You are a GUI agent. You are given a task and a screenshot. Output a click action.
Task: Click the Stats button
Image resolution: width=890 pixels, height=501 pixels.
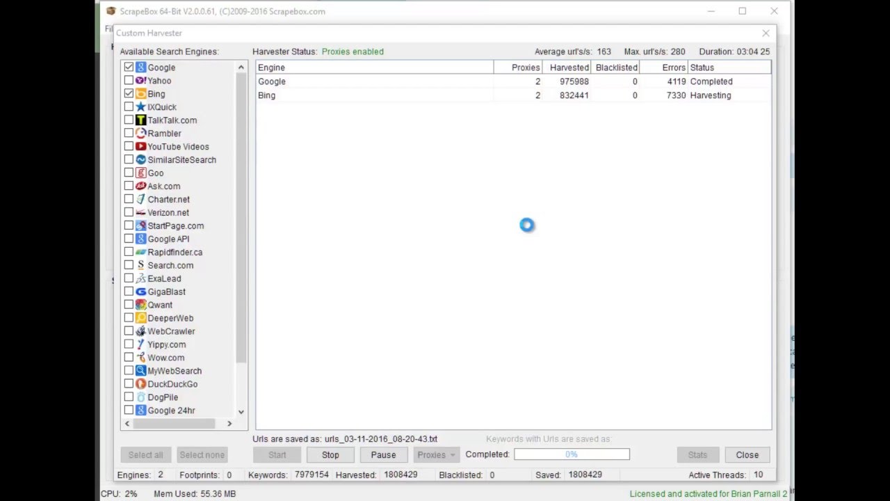pos(697,455)
